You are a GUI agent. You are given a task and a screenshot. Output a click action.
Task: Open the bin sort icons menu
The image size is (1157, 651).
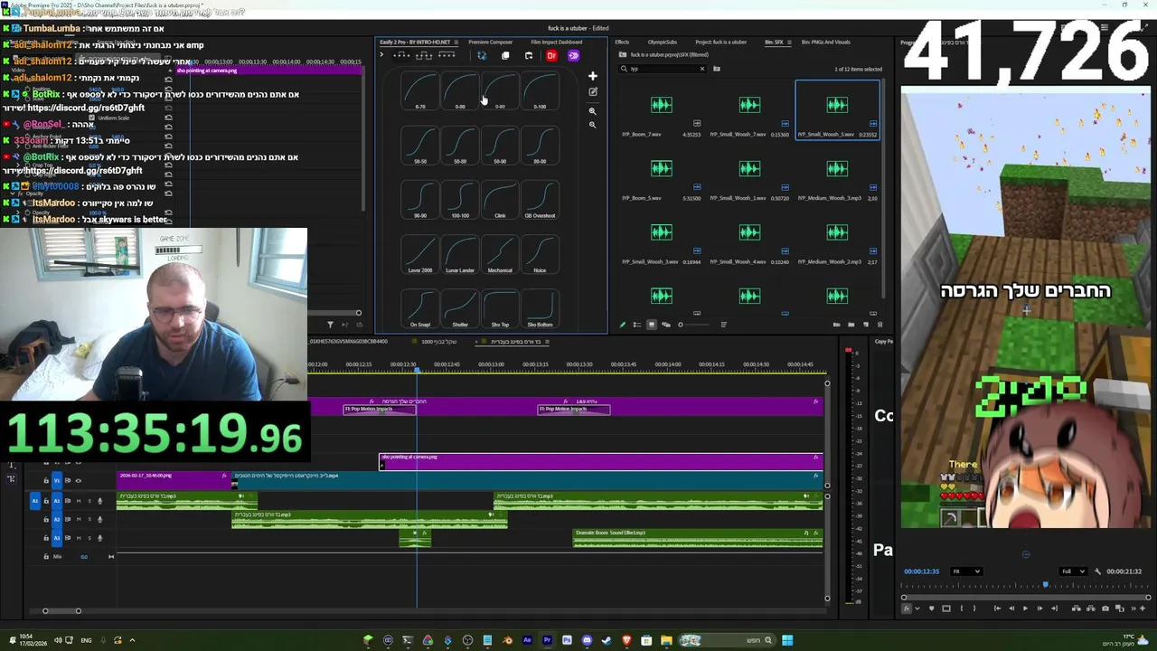click(x=723, y=325)
